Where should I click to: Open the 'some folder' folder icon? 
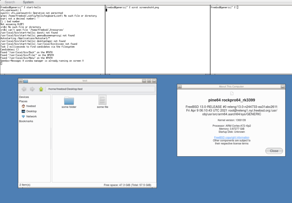pos(69,101)
